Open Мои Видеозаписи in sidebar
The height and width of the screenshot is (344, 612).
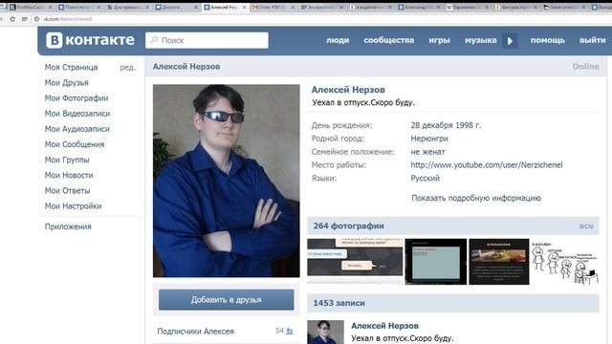(77, 114)
